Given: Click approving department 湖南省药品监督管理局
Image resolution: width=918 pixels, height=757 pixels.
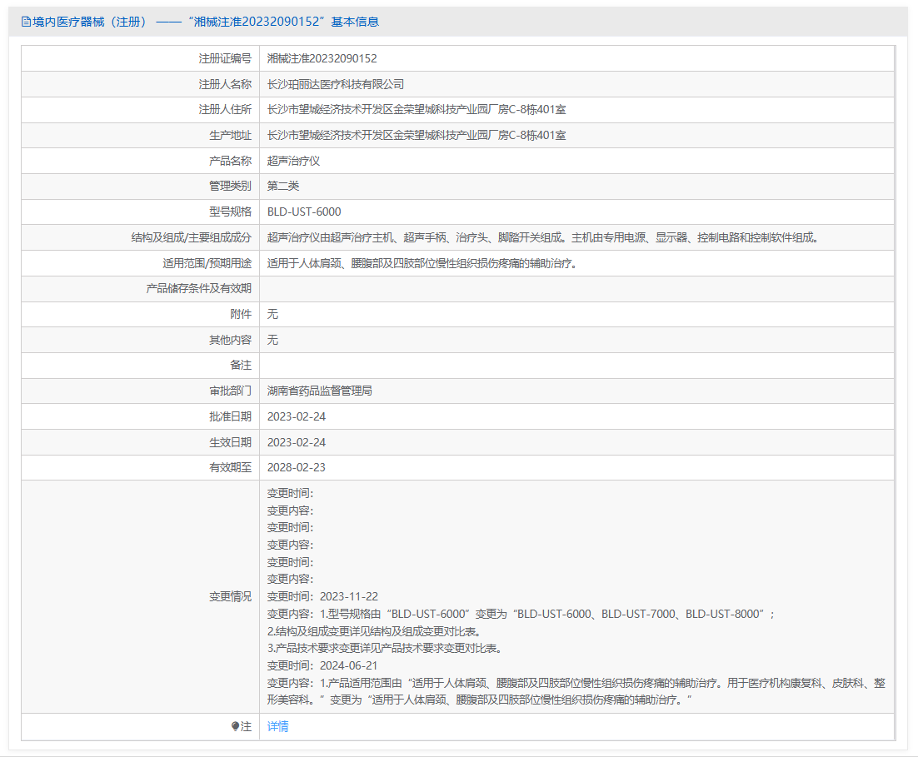Looking at the screenshot, I should pos(319,391).
